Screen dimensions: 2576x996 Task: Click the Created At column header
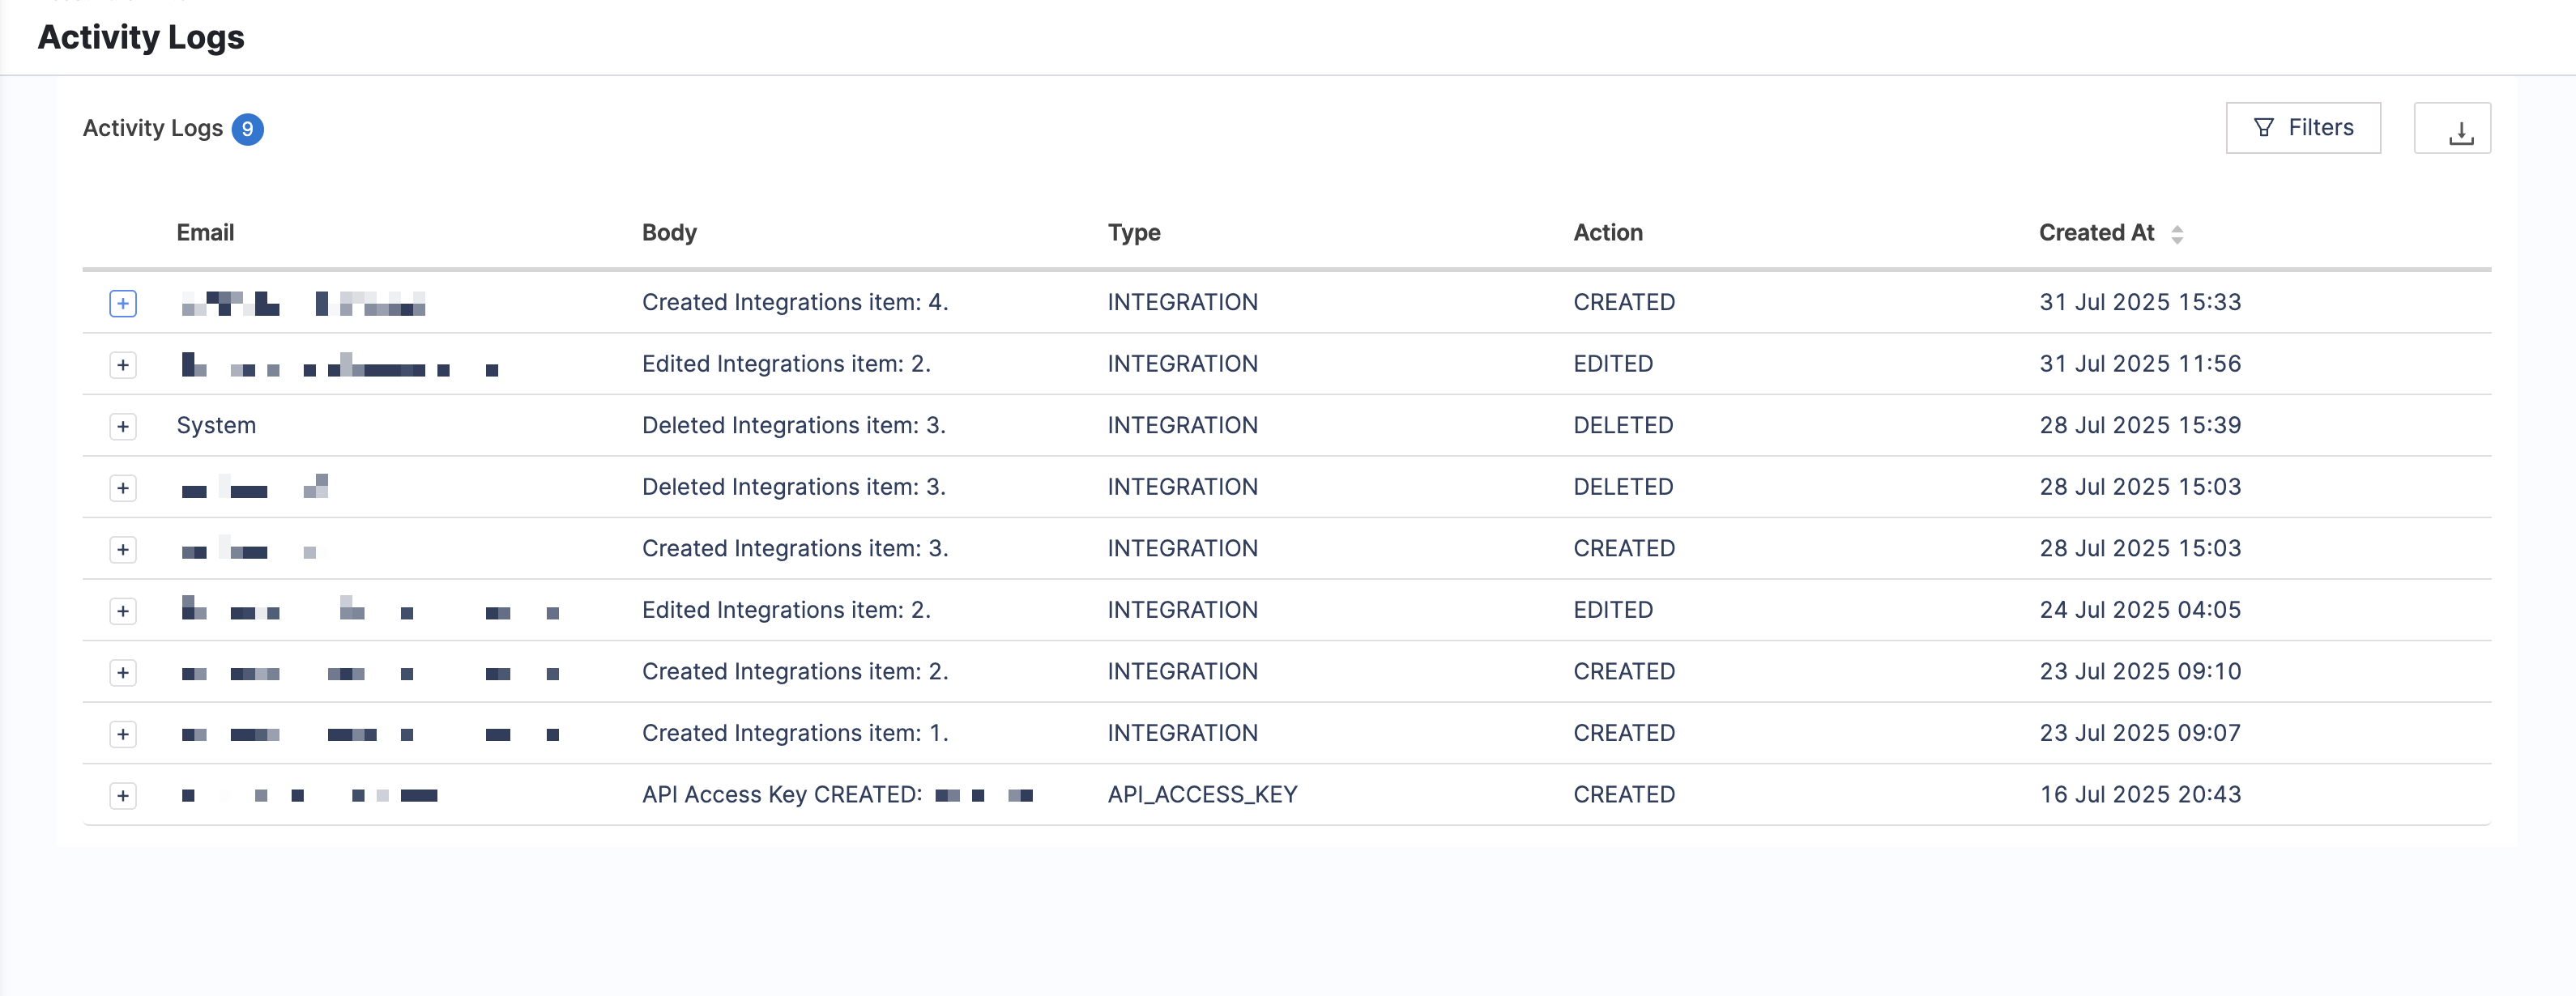click(x=2096, y=233)
